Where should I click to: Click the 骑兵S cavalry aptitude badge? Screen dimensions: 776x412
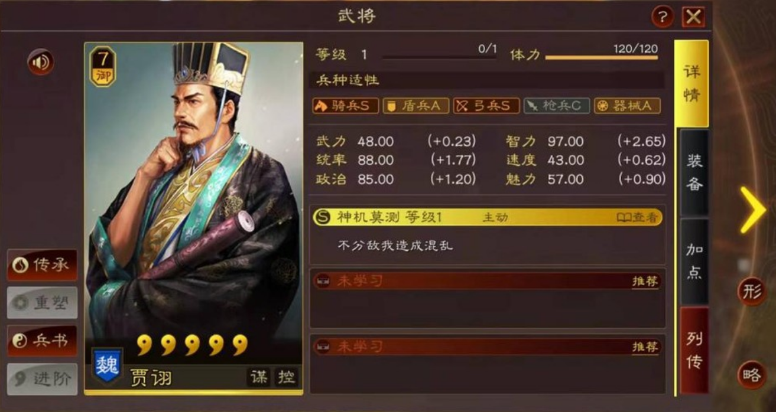click(346, 106)
